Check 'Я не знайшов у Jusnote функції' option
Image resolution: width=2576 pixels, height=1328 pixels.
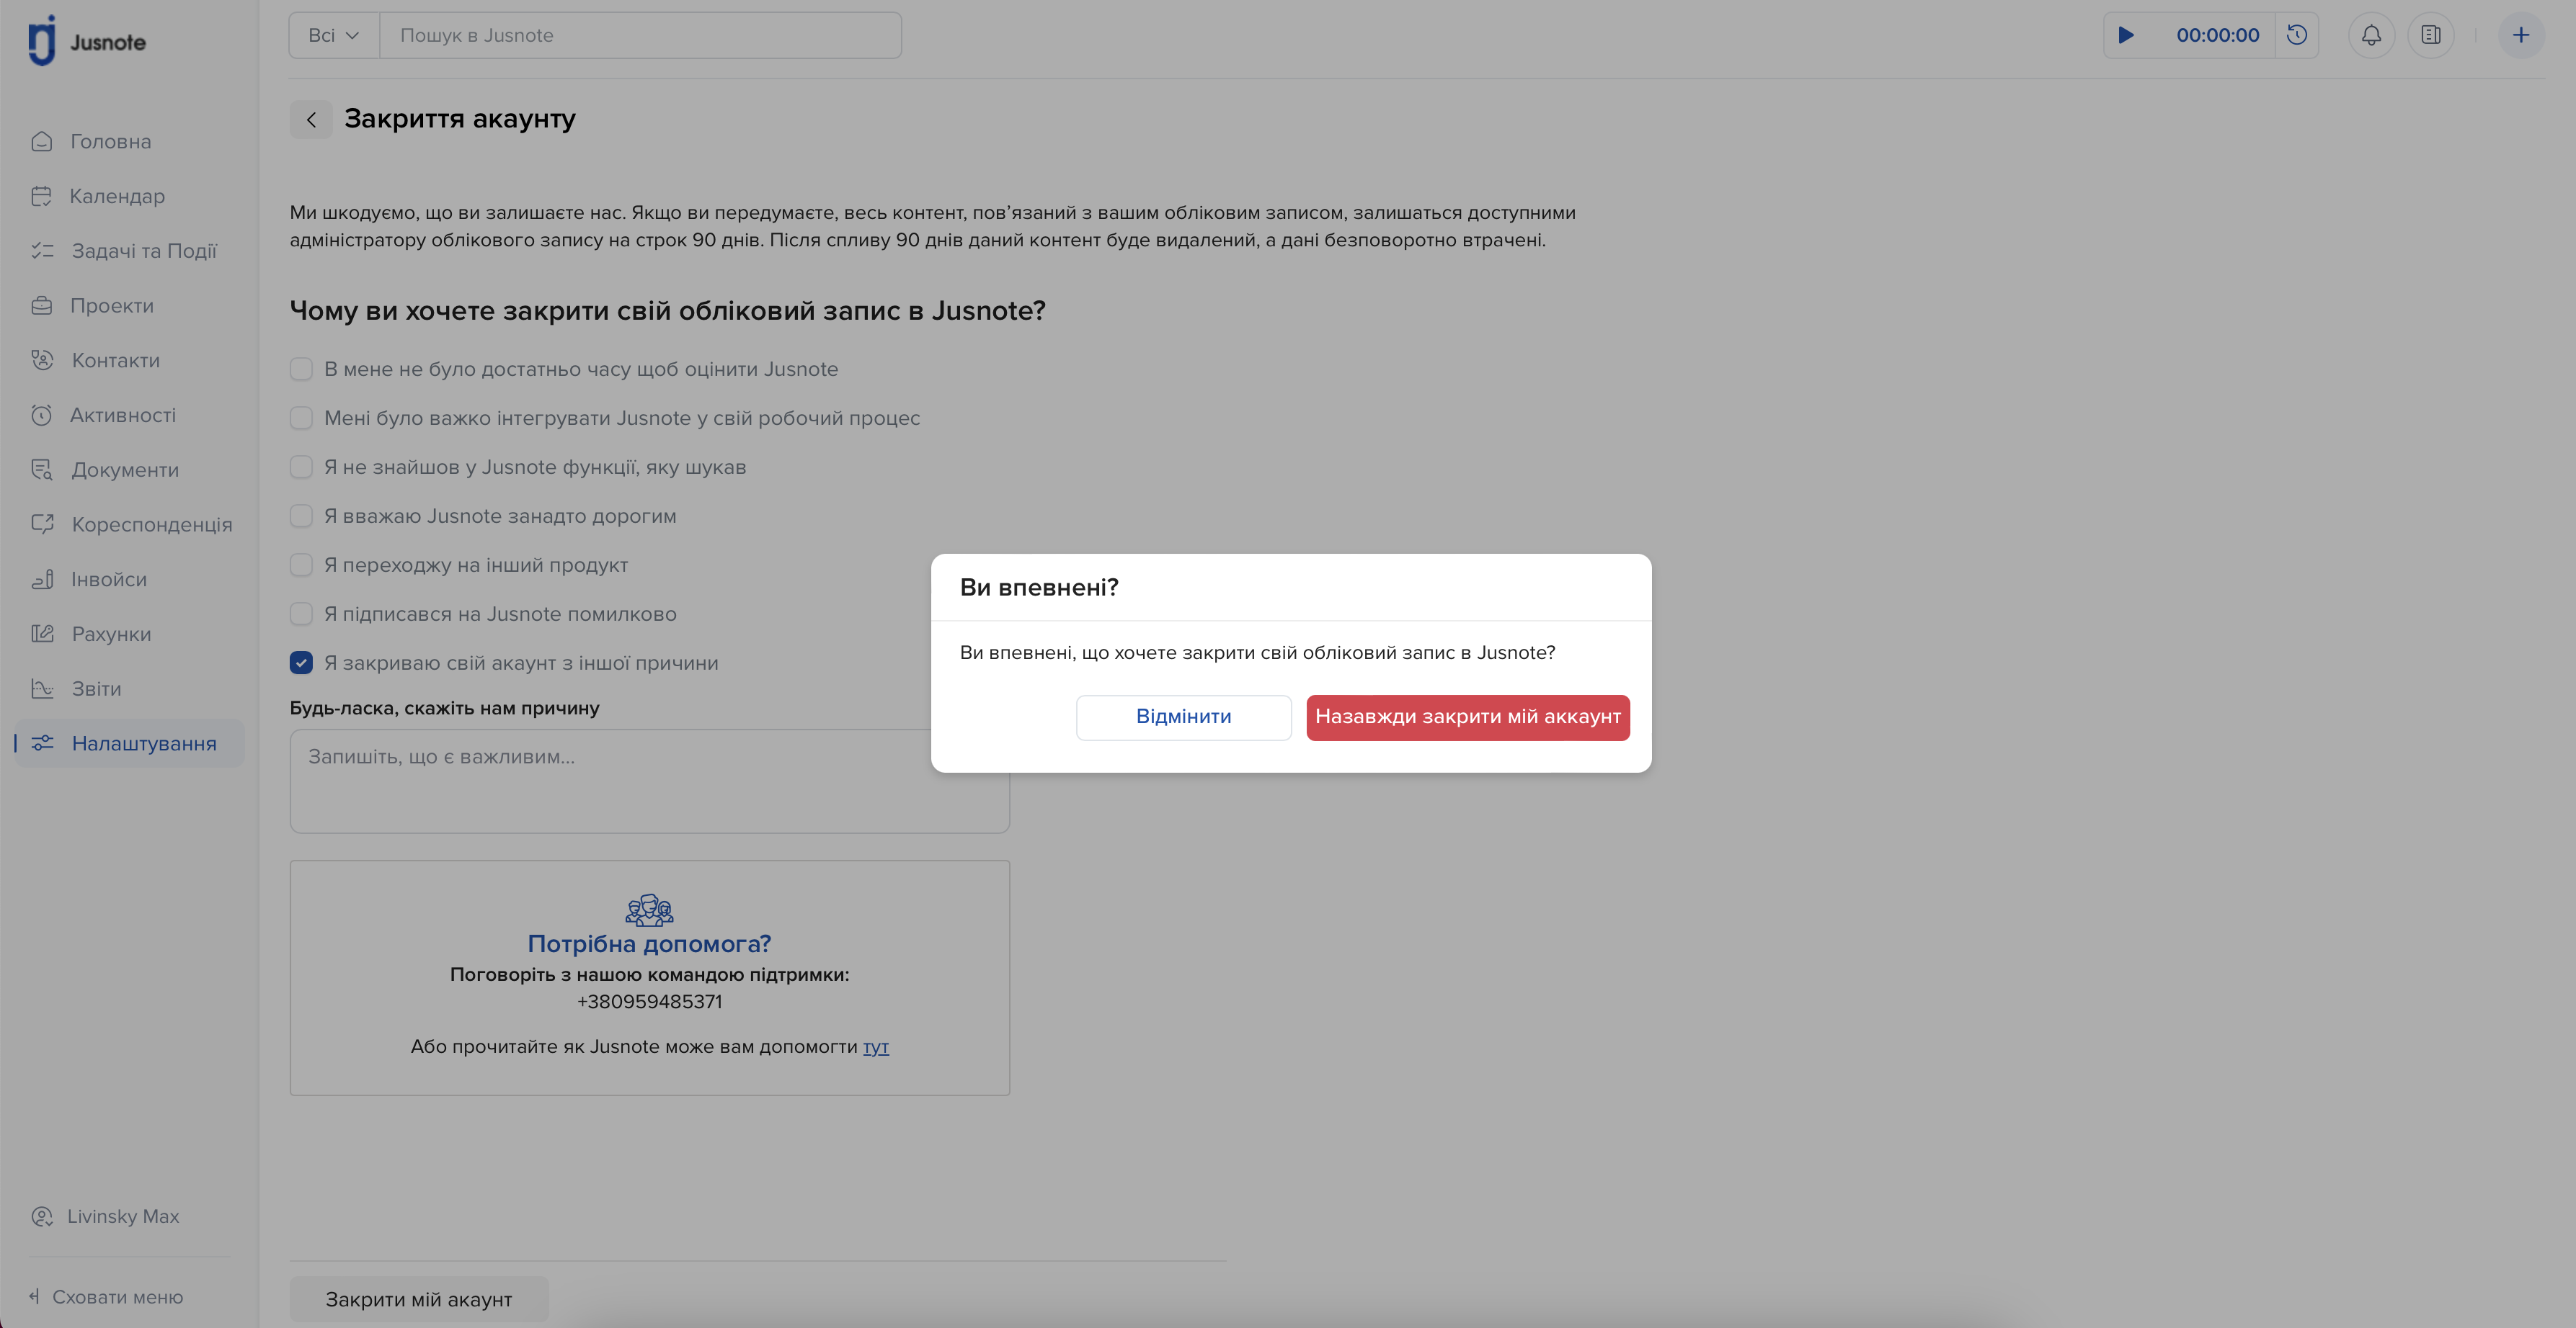coord(301,467)
